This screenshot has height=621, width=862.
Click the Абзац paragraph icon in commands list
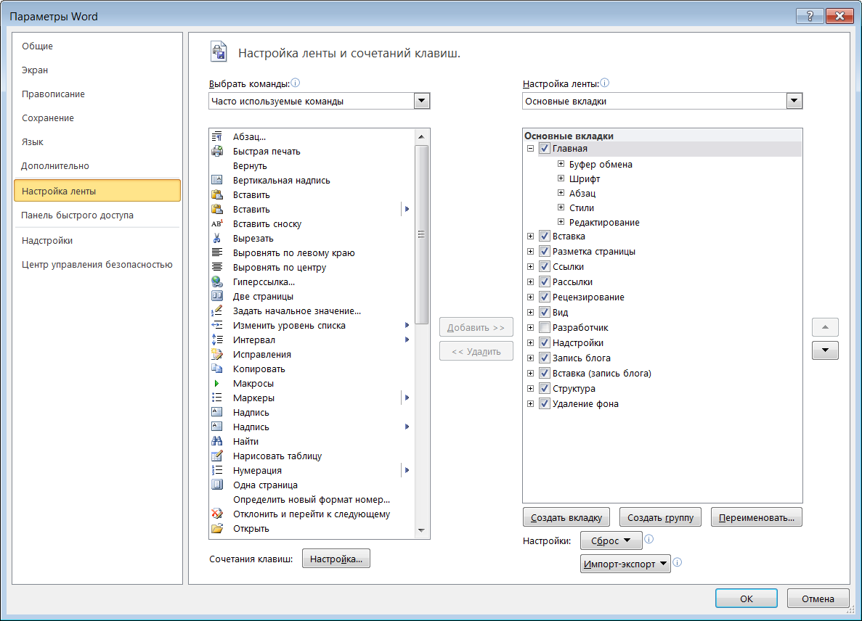(217, 136)
